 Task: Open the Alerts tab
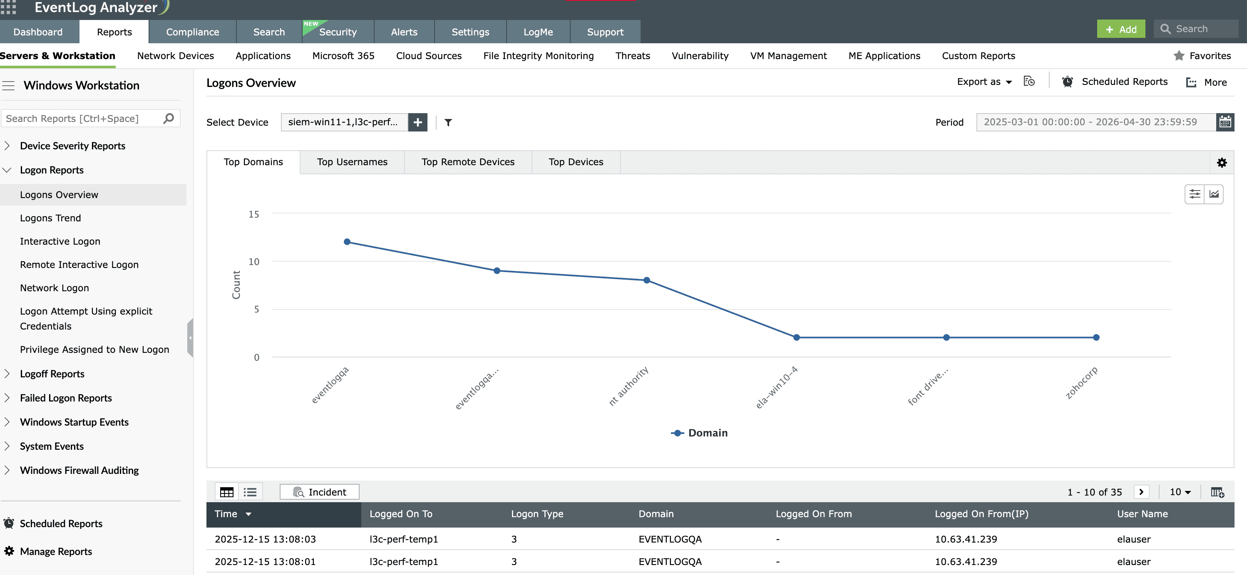pos(404,32)
